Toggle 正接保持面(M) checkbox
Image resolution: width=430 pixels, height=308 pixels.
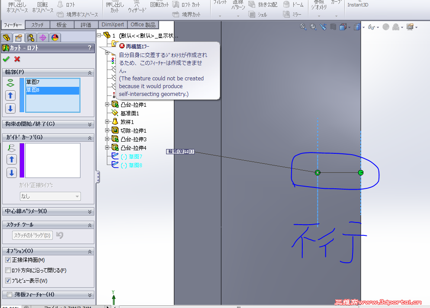(x=8, y=260)
